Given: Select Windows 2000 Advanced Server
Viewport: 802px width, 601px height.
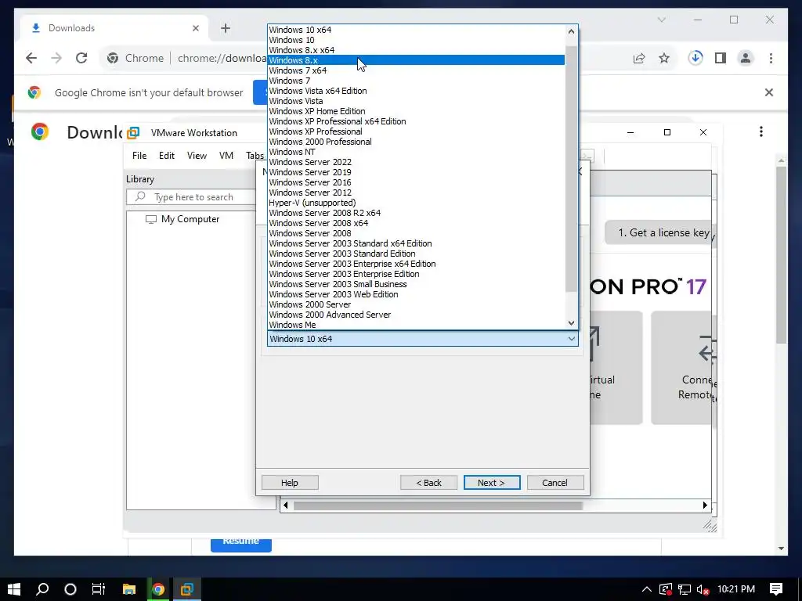Looking at the screenshot, I should [x=416, y=315].
